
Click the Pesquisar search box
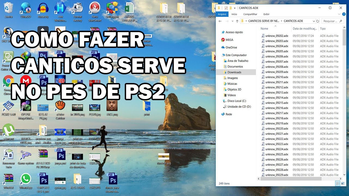pos(333,21)
